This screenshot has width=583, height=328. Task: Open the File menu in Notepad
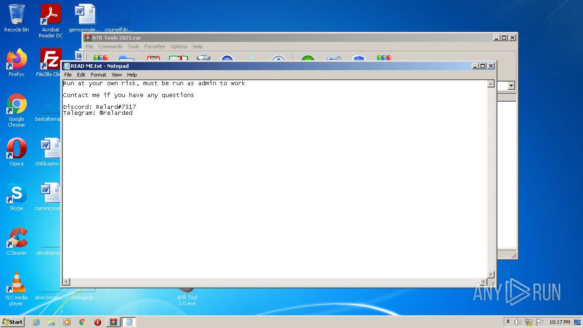point(68,75)
